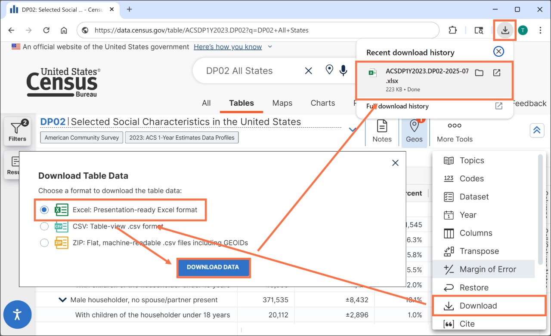Switch to the Maps tab
Image resolution: width=551 pixels, height=336 pixels.
(282, 103)
